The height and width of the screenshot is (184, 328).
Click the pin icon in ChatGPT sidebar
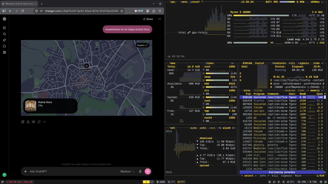pyautogui.click(x=4, y=40)
